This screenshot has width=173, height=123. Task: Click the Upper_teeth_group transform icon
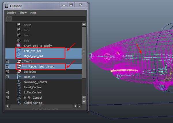point(19,67)
